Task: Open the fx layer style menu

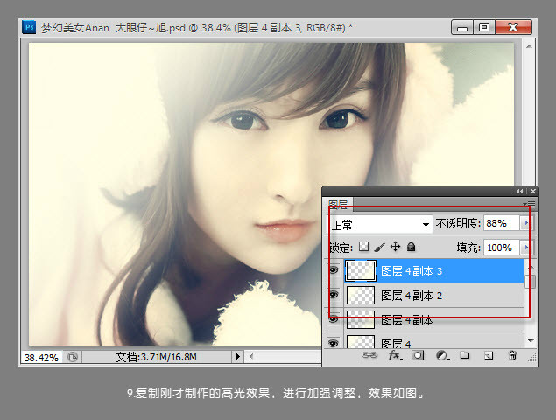Action: point(394,356)
